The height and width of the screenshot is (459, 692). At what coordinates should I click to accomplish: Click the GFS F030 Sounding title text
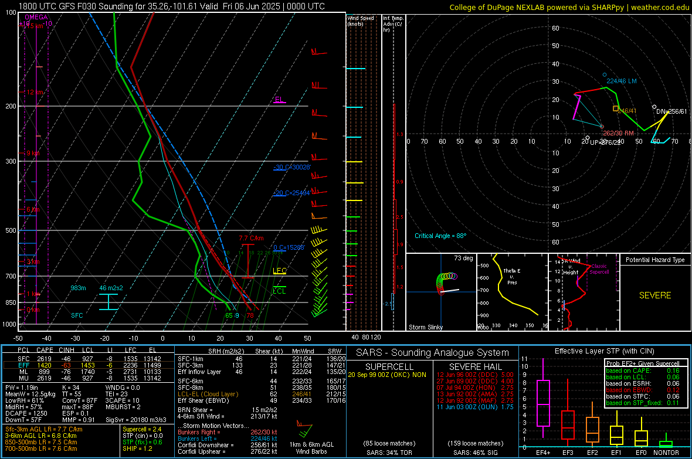(172, 6)
